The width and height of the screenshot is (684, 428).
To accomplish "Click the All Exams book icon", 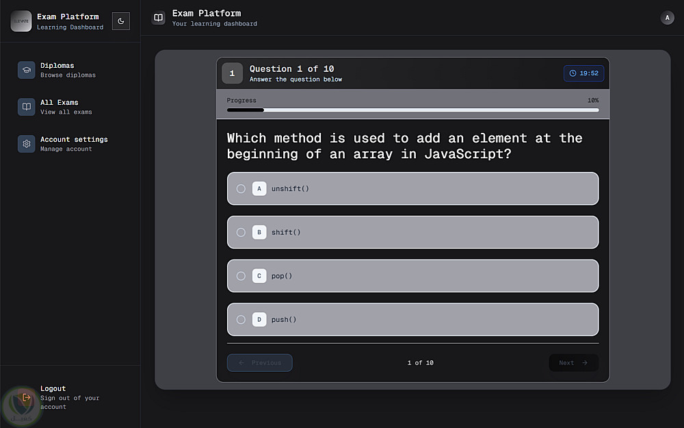I will (27, 107).
